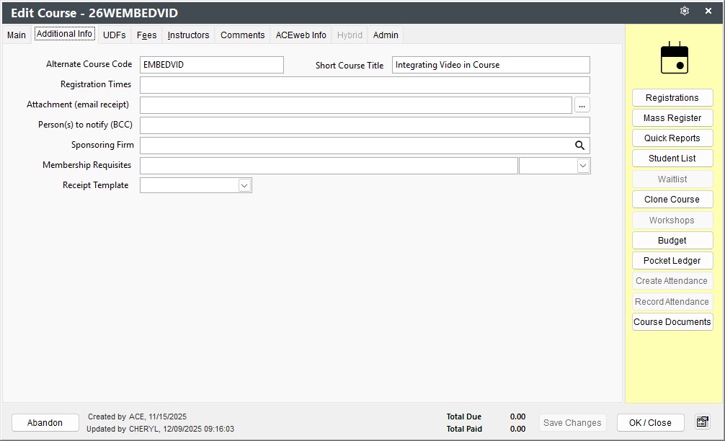The width and height of the screenshot is (725, 441).
Task: Open the calendar icon in the yellow panel
Action: click(674, 58)
